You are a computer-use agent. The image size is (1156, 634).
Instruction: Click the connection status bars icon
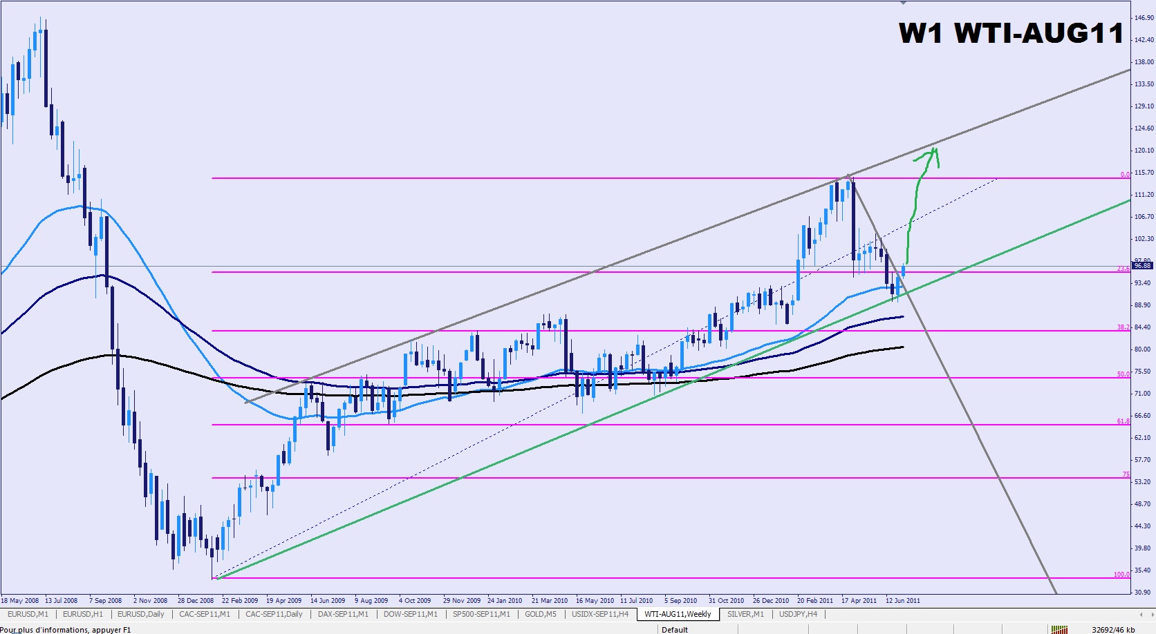point(1059,629)
